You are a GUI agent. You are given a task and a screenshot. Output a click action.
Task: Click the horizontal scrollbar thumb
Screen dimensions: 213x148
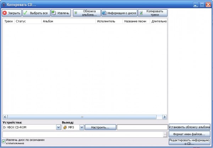point(82,117)
